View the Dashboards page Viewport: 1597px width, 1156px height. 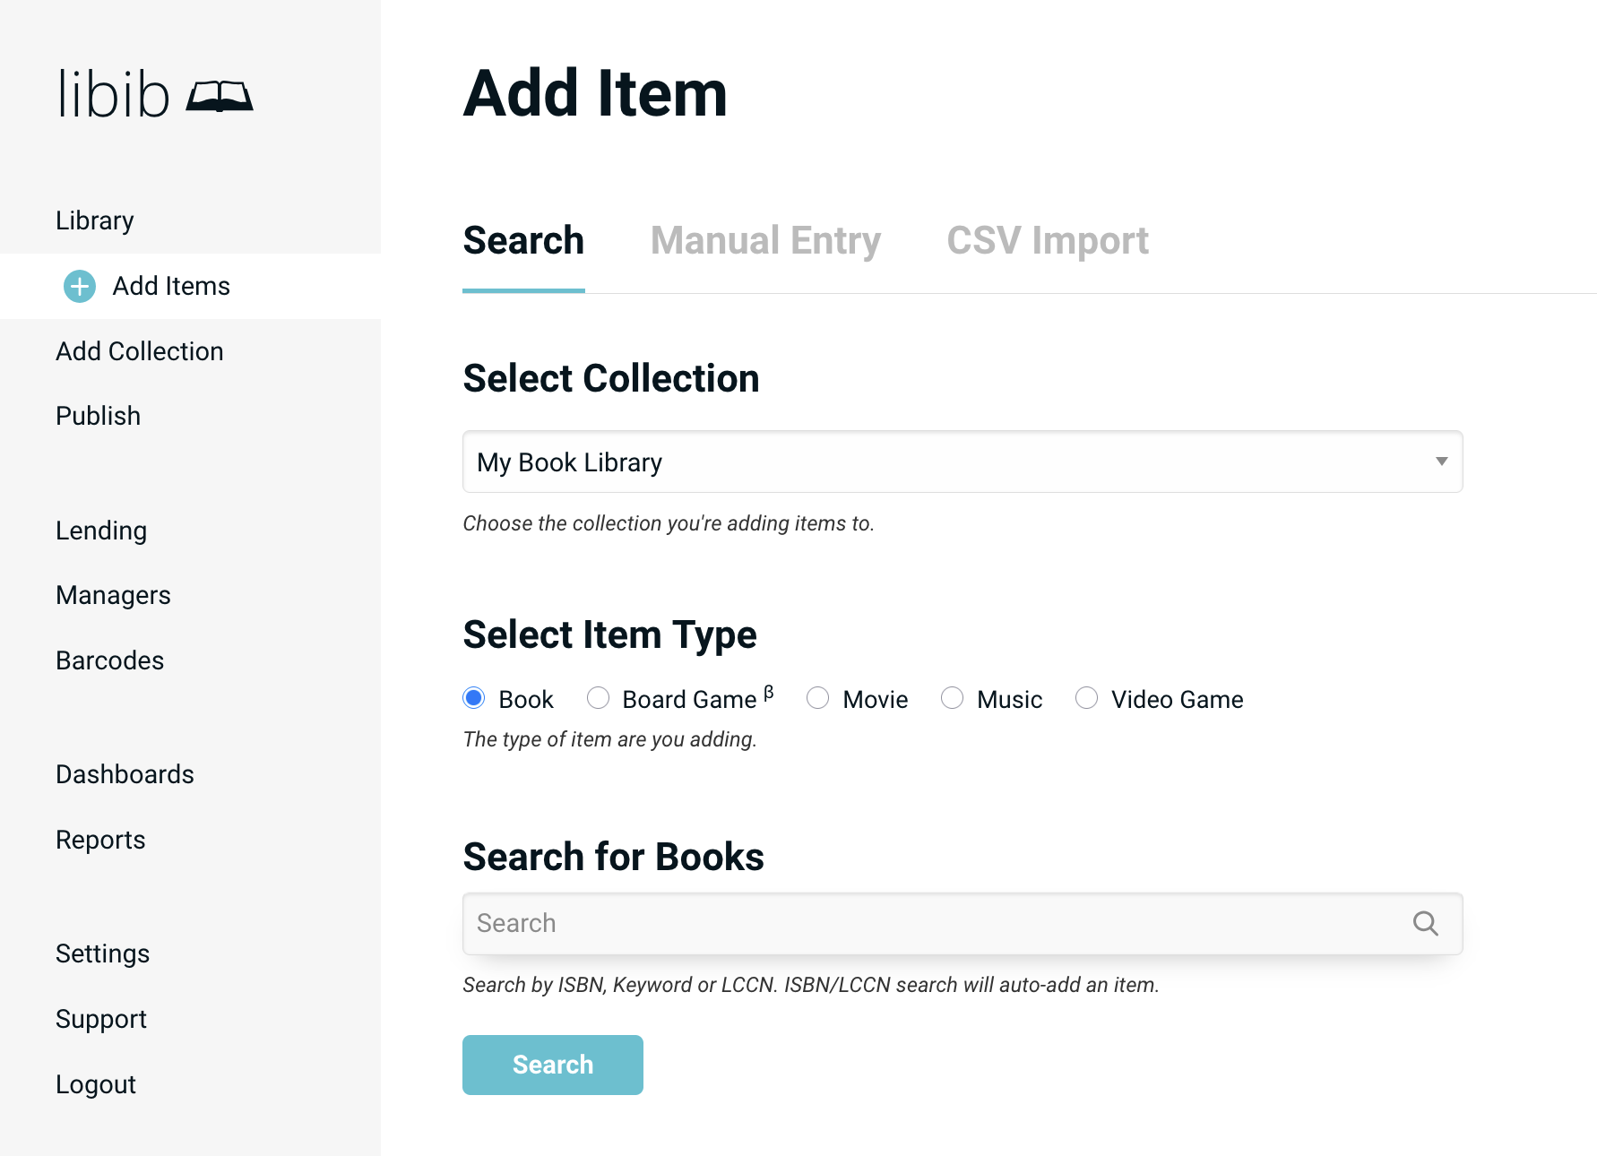tap(125, 774)
